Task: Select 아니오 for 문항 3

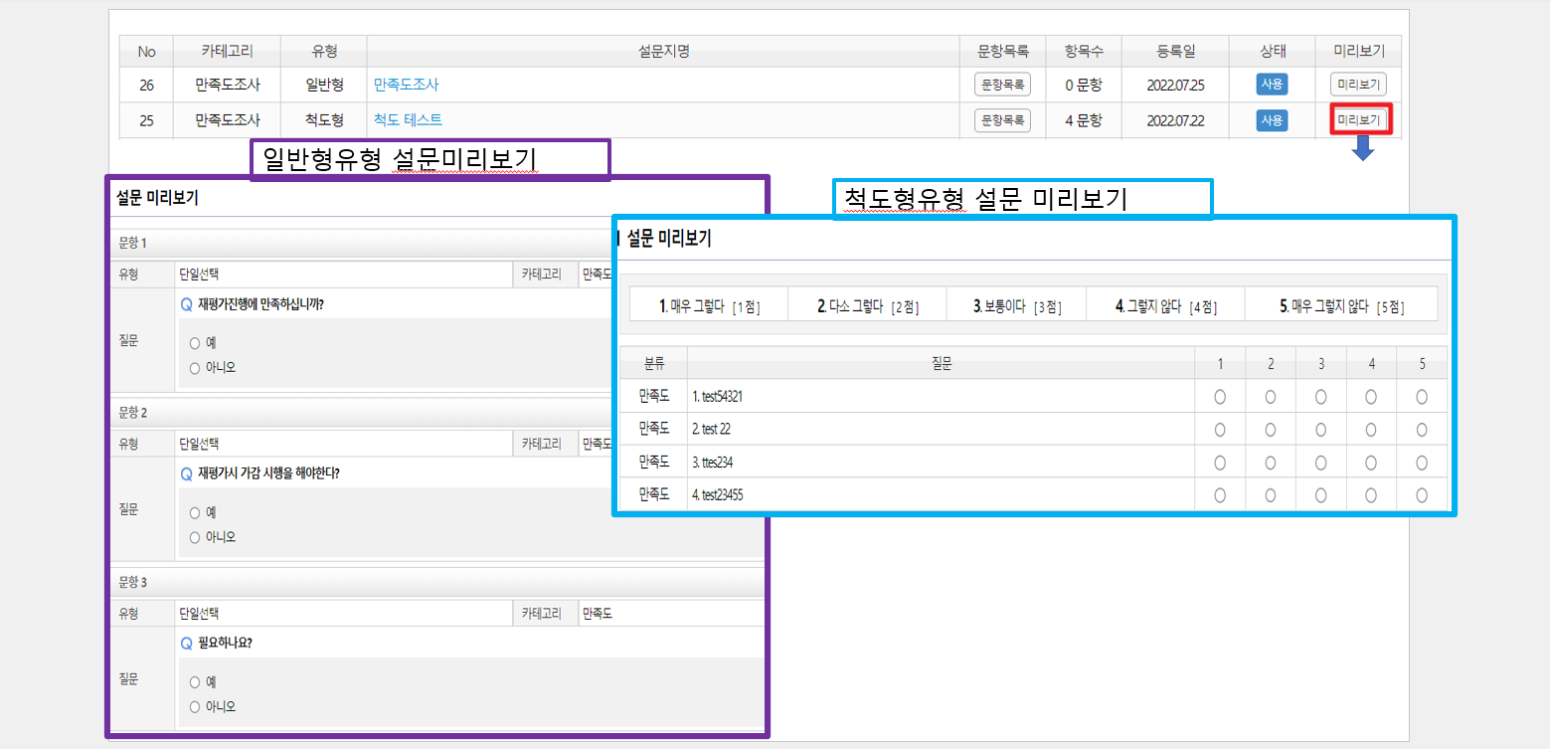Action: coord(195,707)
